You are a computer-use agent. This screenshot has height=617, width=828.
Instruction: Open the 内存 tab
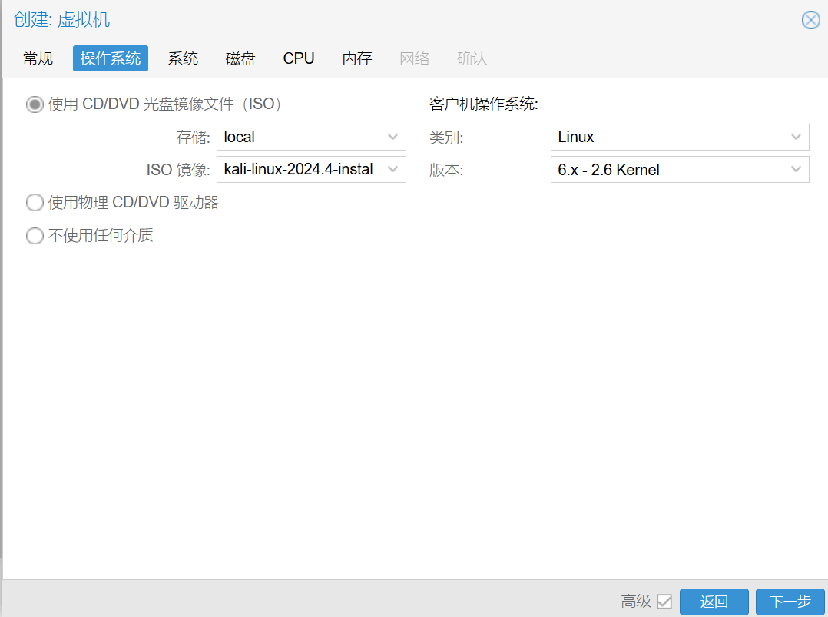coord(357,58)
